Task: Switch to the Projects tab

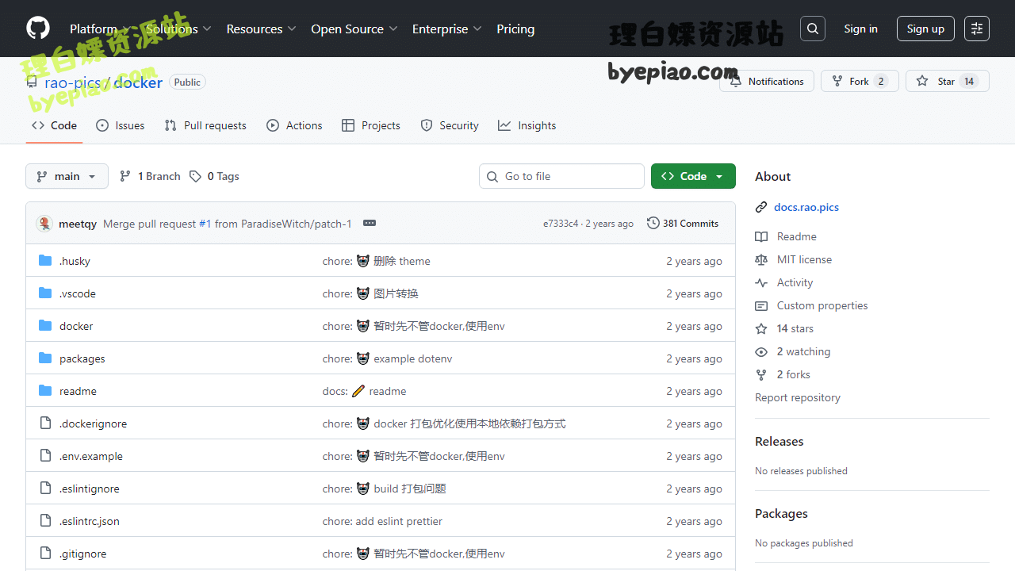Action: [x=371, y=125]
